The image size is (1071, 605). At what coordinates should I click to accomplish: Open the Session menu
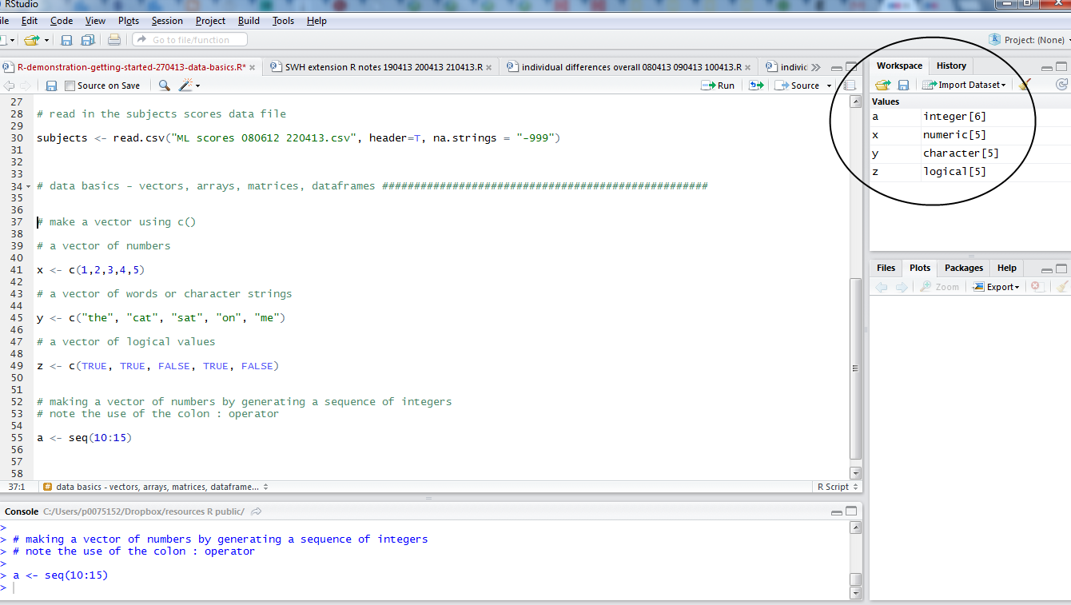[167, 21]
